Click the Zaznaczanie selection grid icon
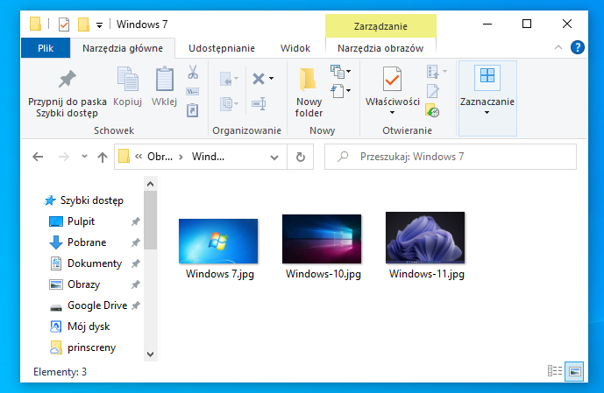This screenshot has width=604, height=393. pos(487,76)
